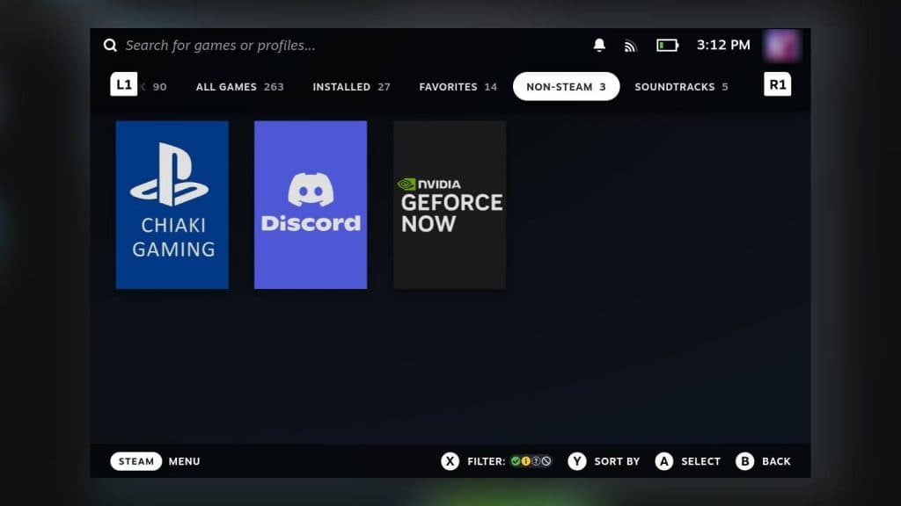Click the R1 bumper tab-right button
The height and width of the screenshot is (506, 901).
(x=778, y=84)
